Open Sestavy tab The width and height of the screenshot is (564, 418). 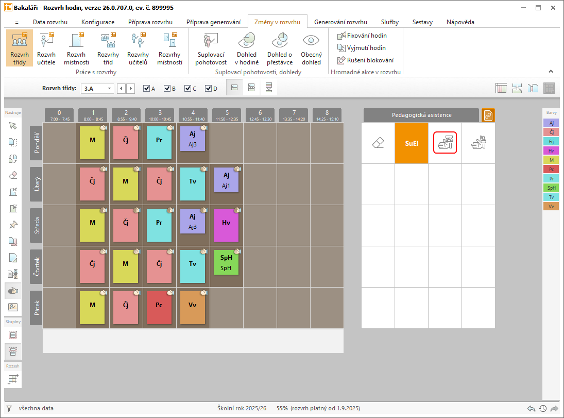click(x=422, y=22)
